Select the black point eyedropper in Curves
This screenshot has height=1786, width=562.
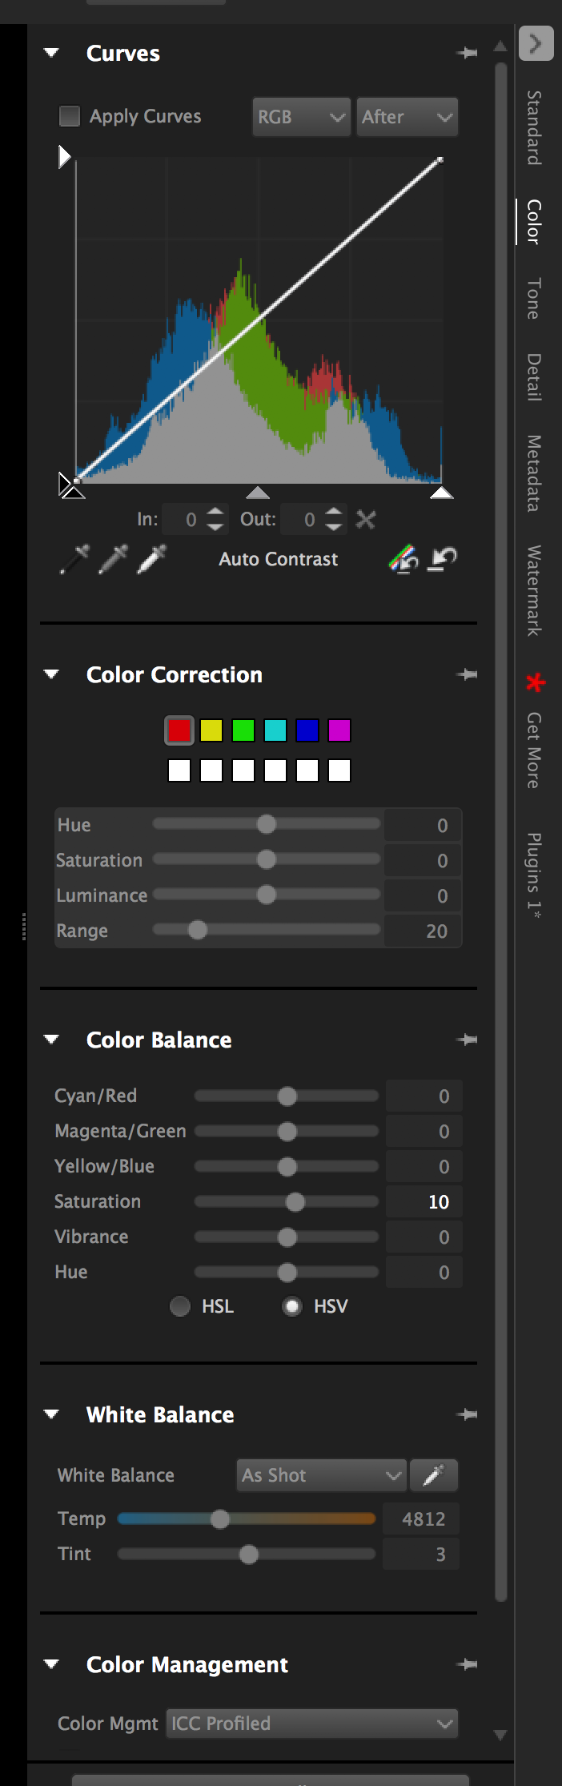(74, 559)
